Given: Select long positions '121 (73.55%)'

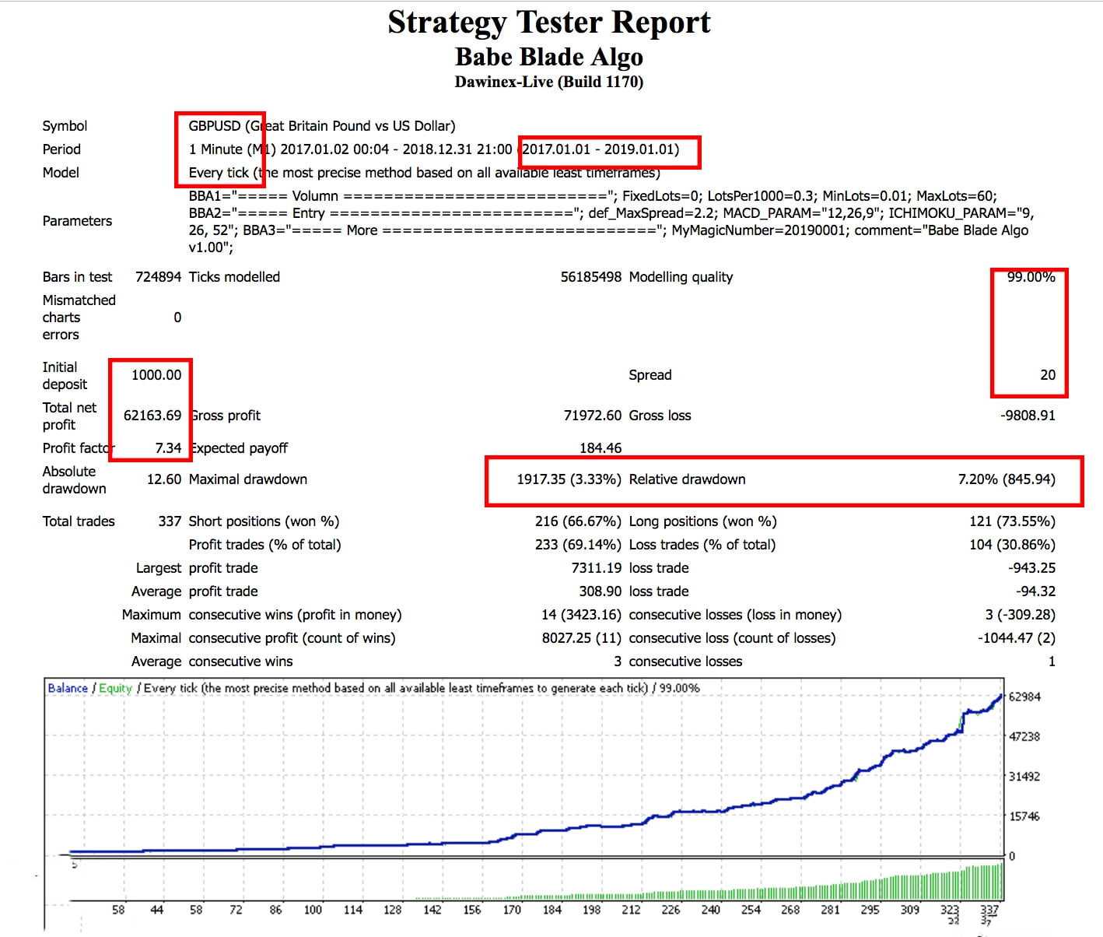Looking at the screenshot, I should click(1012, 521).
